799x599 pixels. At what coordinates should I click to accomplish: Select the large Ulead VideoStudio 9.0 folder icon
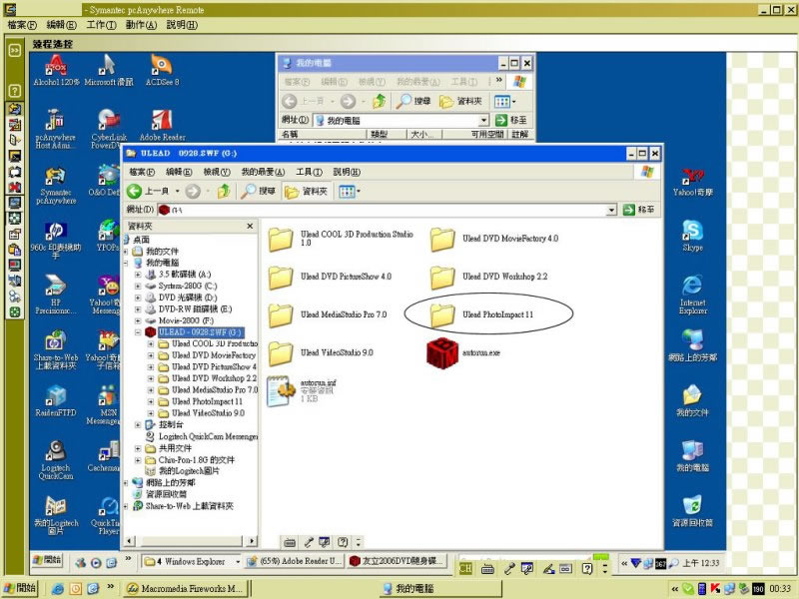tap(281, 353)
